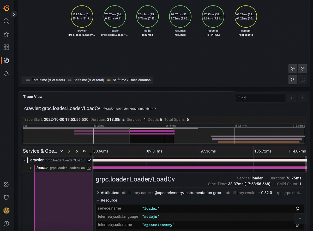This screenshot has width=313, height=231.
Task: Open Dashboards from the sidebar
Action: coord(6,47)
